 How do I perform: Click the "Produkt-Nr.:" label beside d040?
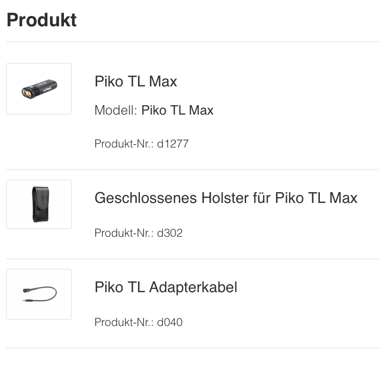[124, 322]
